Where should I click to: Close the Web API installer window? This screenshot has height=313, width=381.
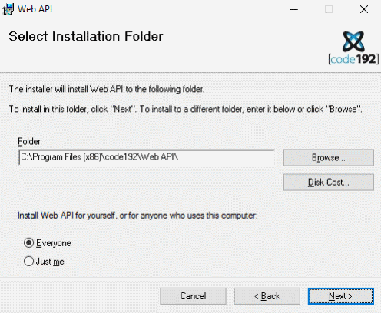tap(364, 9)
